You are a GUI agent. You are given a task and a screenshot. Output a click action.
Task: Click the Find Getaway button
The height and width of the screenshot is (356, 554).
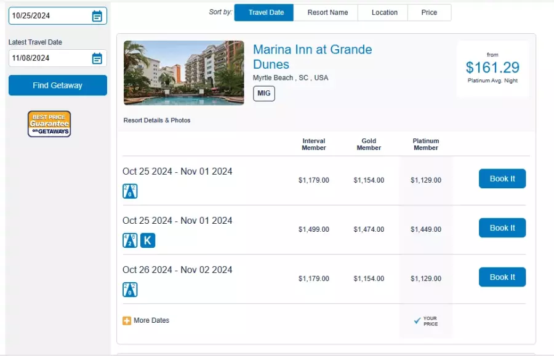click(x=58, y=85)
